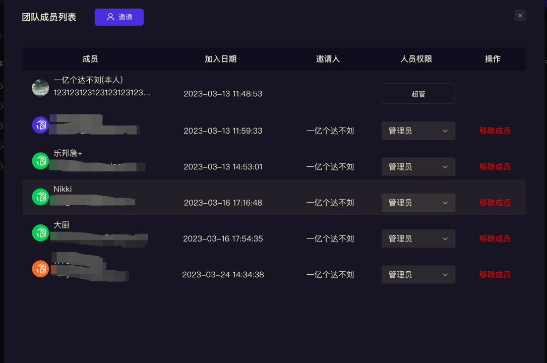Click 移除成员 for the 2023-03-24 member
The image size is (547, 363).
tap(495, 275)
